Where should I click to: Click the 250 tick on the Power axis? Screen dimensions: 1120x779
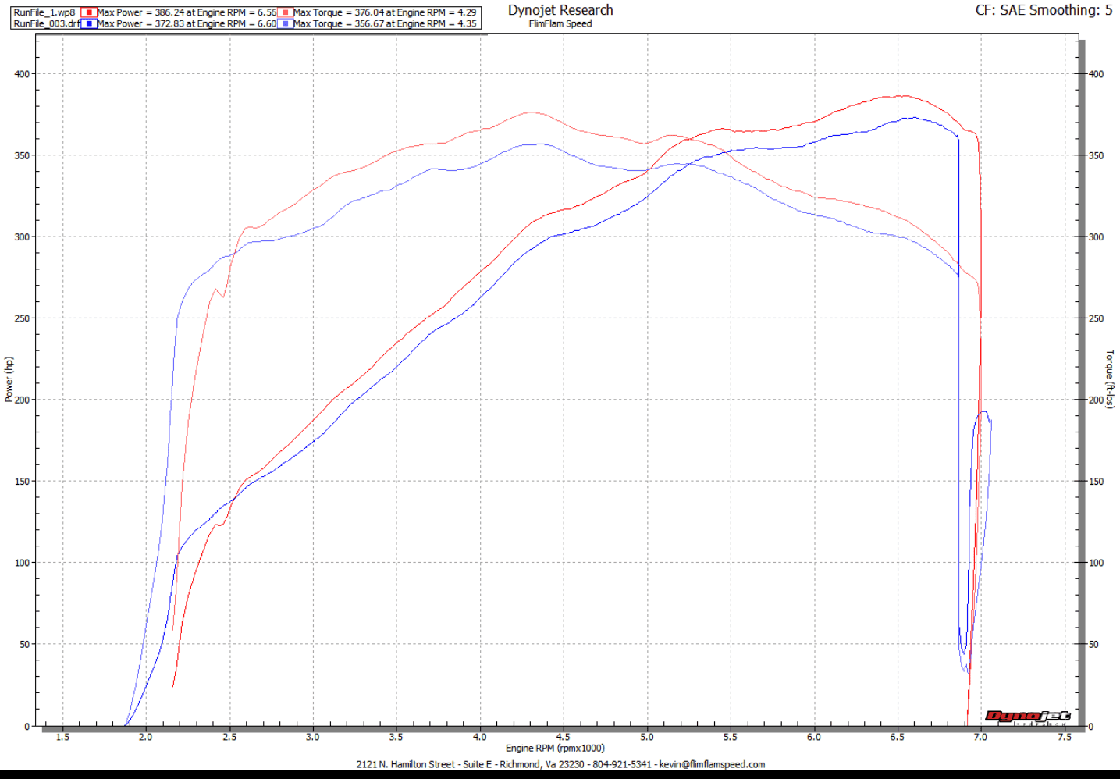coord(22,318)
